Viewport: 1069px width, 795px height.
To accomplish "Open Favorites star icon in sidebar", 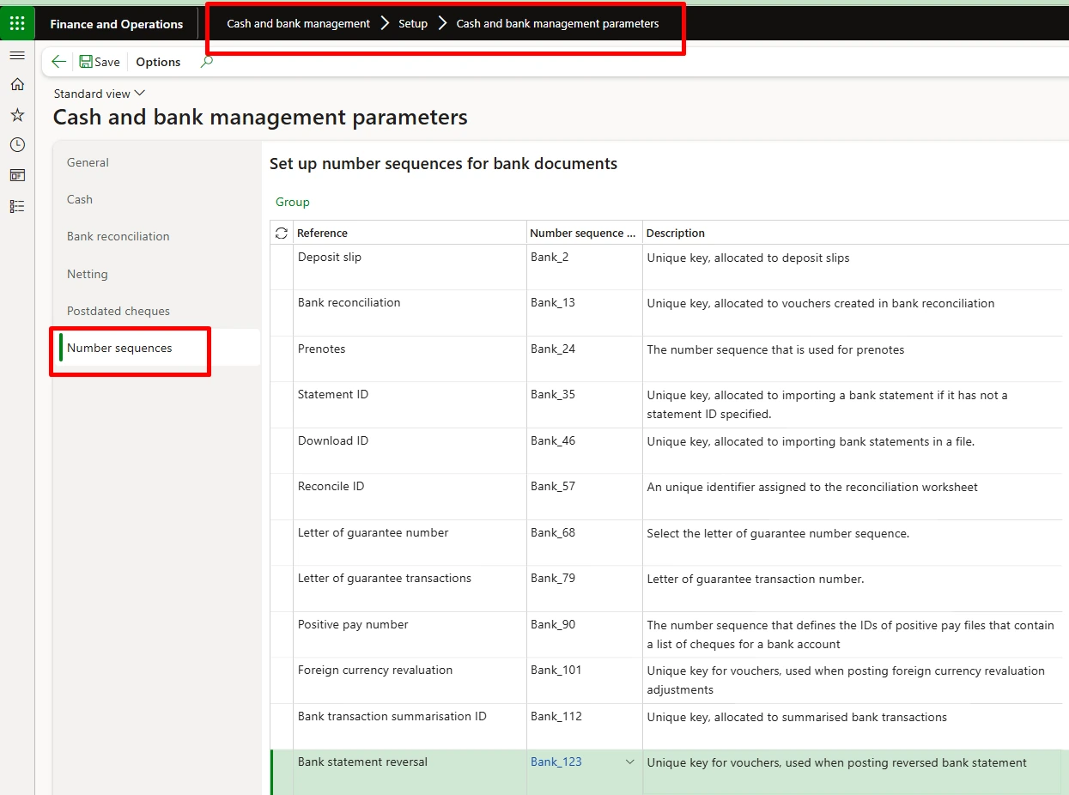I will 17,115.
